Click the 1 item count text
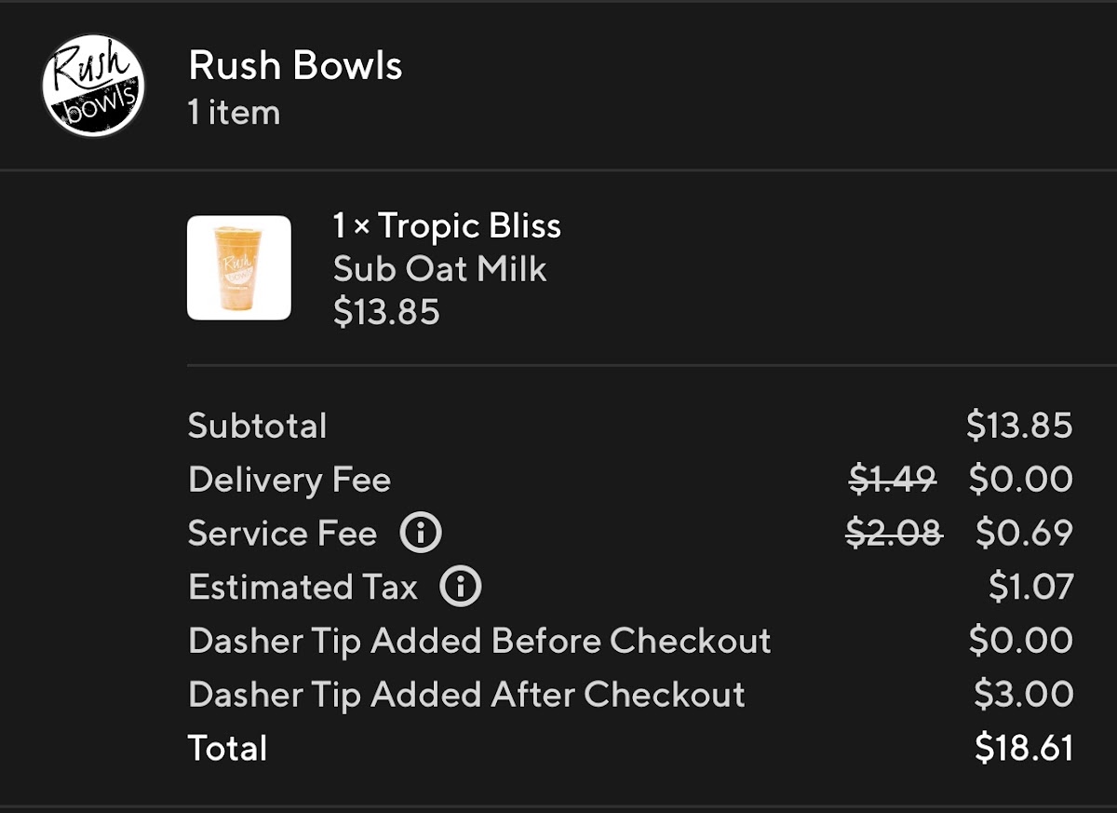Viewport: 1117px width, 813px height. coord(233,113)
